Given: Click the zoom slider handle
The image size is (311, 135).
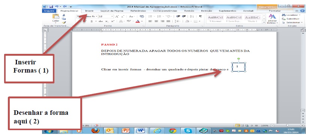Looking at the screenshot, I should click(287, 125).
